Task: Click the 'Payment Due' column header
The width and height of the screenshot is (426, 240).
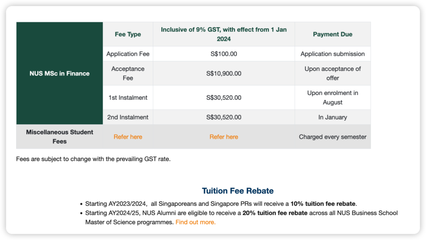Action: pos(333,34)
